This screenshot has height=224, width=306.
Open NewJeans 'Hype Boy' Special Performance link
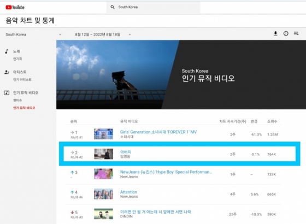[166, 172]
